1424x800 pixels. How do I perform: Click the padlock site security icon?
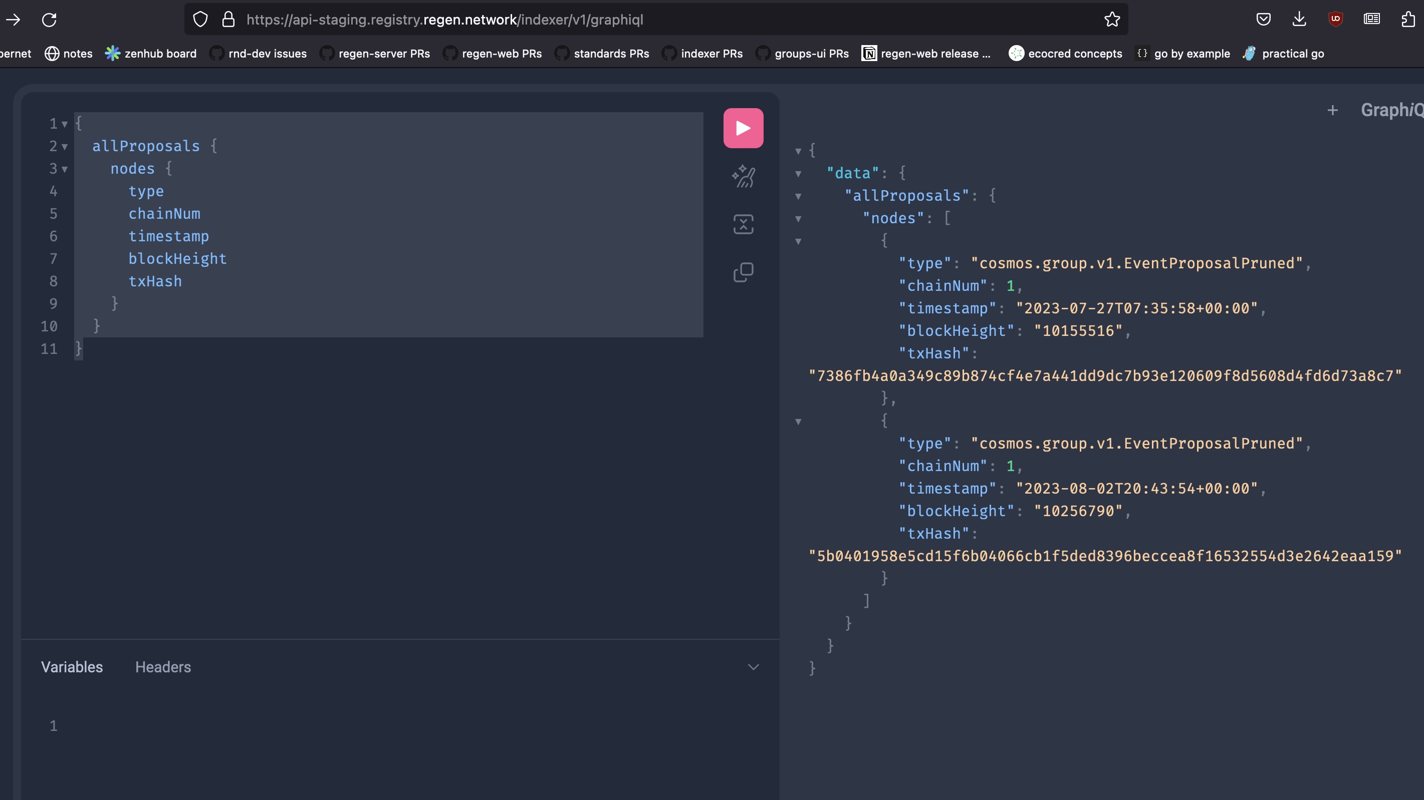(228, 20)
